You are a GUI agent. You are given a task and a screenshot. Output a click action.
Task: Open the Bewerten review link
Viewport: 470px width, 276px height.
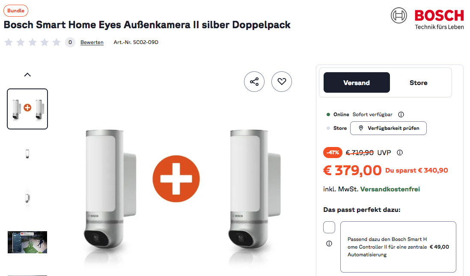[92, 42]
